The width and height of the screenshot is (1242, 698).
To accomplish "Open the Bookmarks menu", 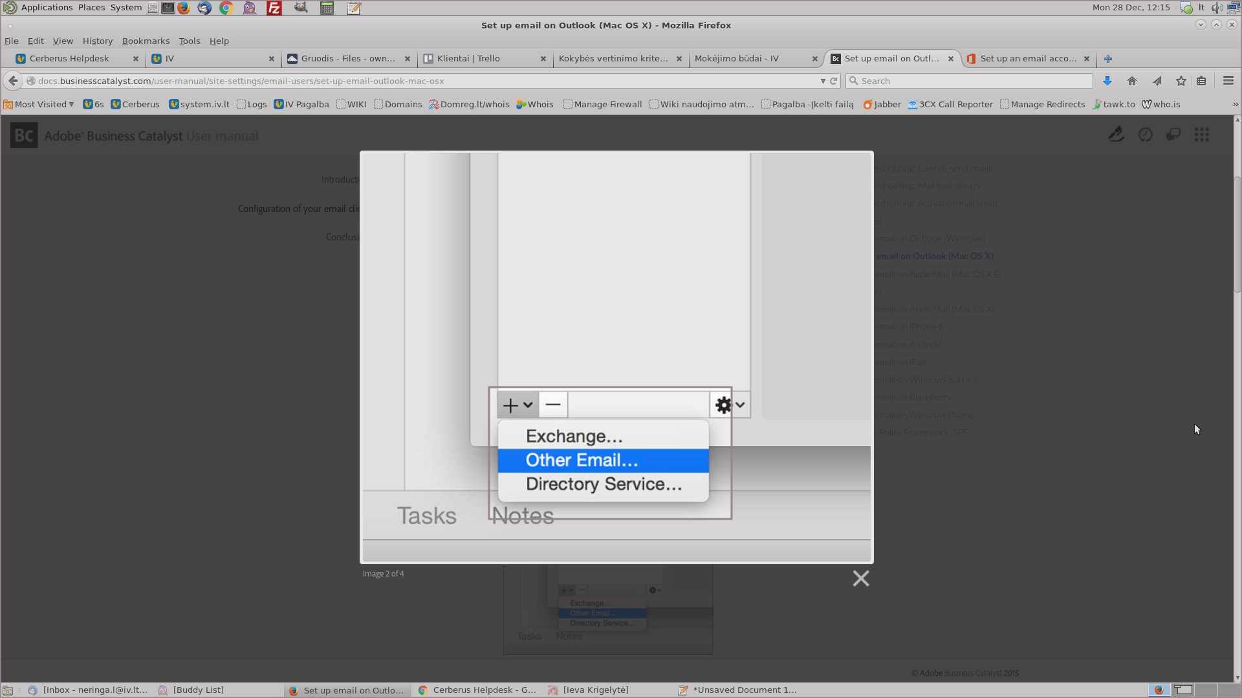I will [x=146, y=41].
